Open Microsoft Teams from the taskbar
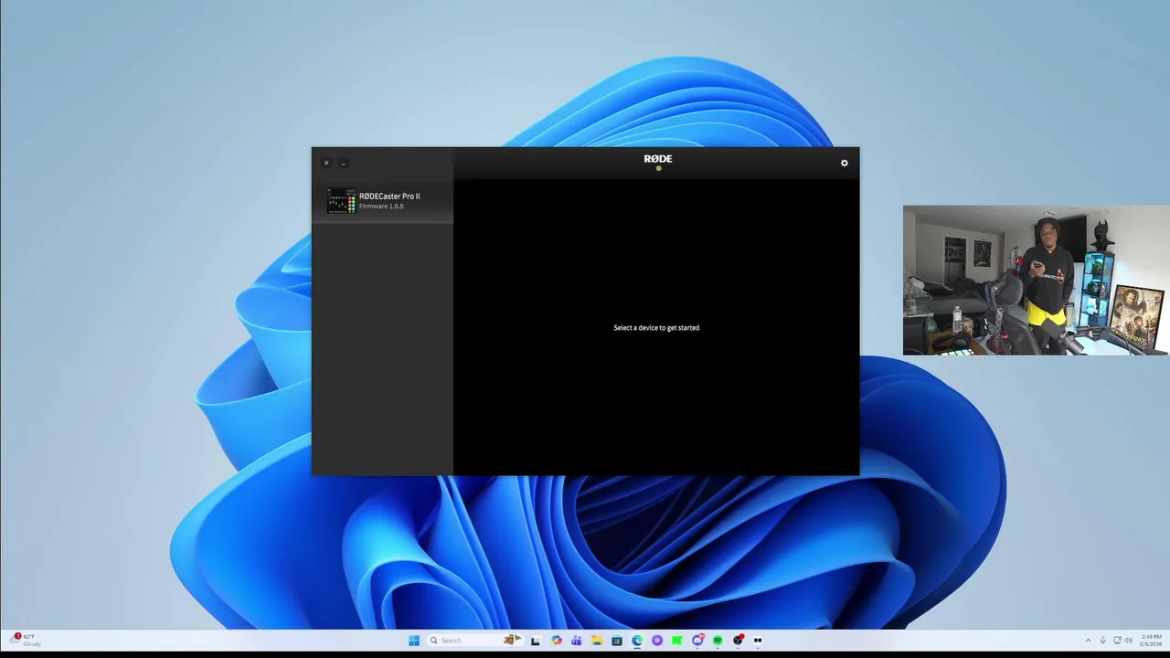 577,641
